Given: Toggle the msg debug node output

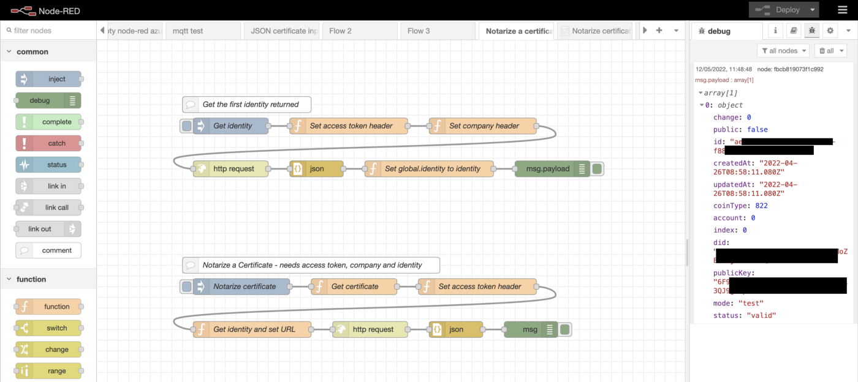Looking at the screenshot, I should pos(565,329).
